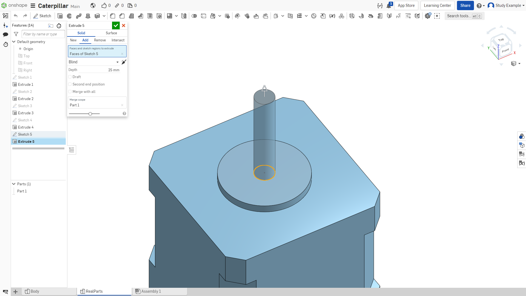Select Part 1 in parts list
Screen dimensions: 526x296
[22, 191]
